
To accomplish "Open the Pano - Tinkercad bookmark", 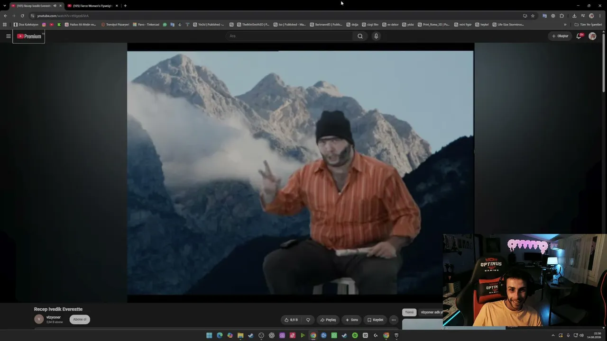I will tap(146, 25).
